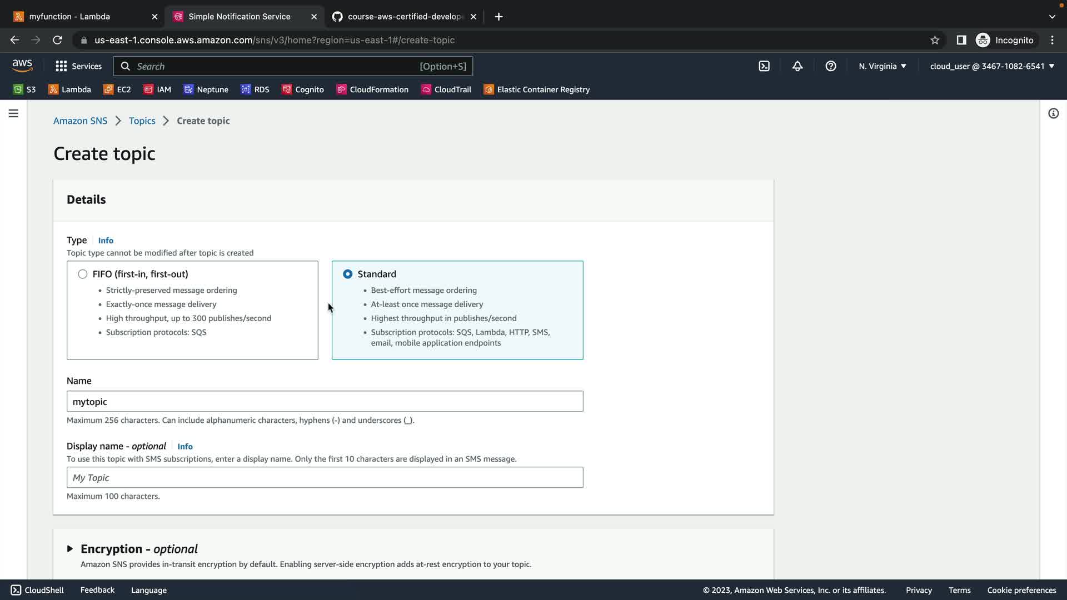This screenshot has height=600, width=1067.
Task: Expand the Encryption optional section
Action: pos(70,549)
